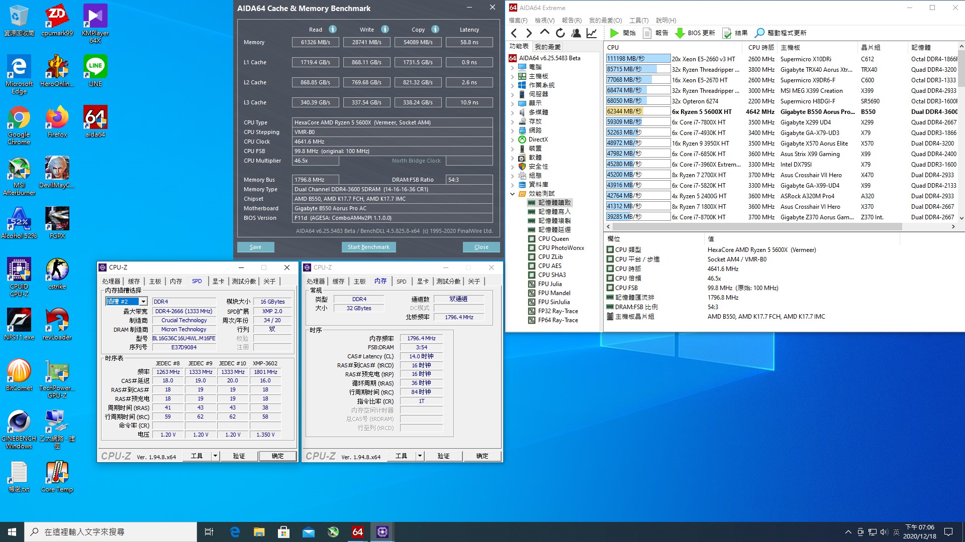
Task: Expand 作業系統 node in AIDA64 tree
Action: click(512, 85)
